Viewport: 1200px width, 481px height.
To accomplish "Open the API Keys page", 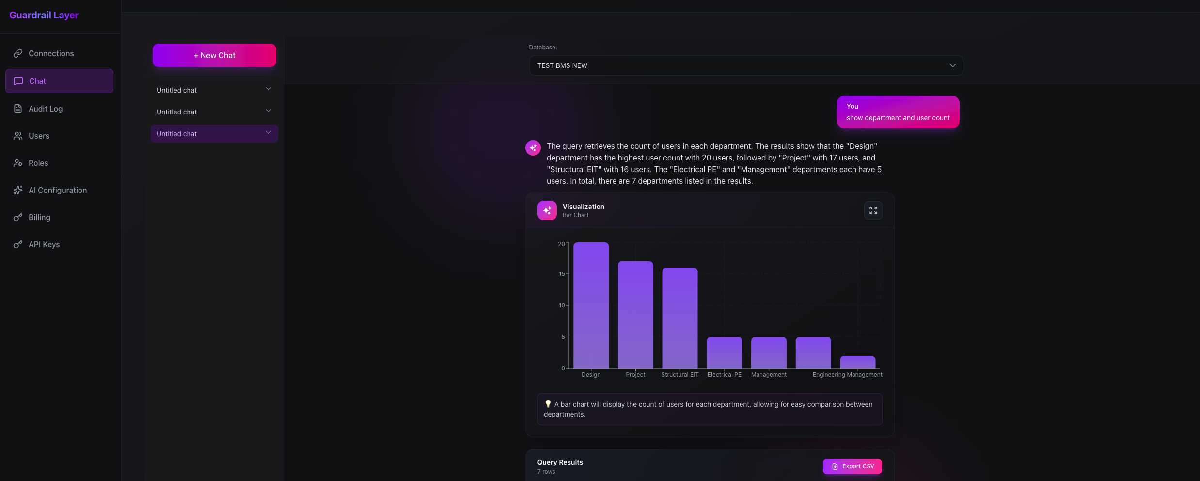I will pyautogui.click(x=59, y=244).
